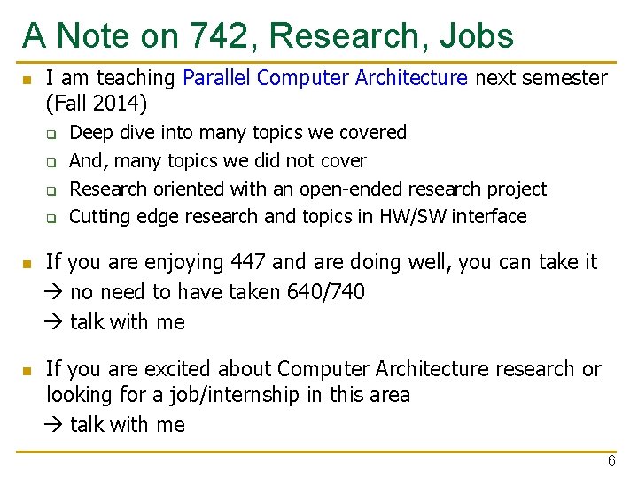The image size is (638, 478).
Task: Click the yellow bullet beside 'If you are enjoying 447'
Action: click(27, 265)
